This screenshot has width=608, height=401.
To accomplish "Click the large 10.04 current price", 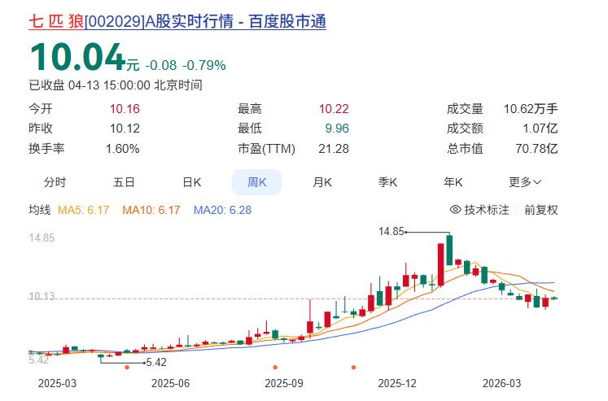I will coord(76,58).
